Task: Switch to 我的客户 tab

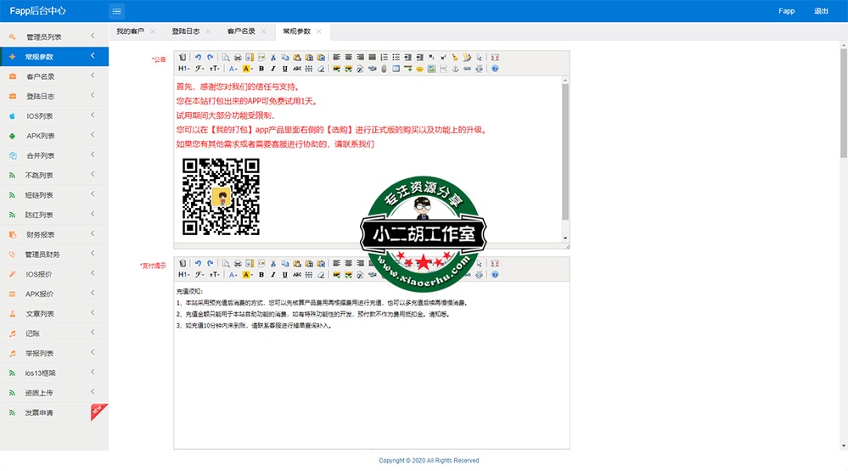Action: (x=131, y=31)
